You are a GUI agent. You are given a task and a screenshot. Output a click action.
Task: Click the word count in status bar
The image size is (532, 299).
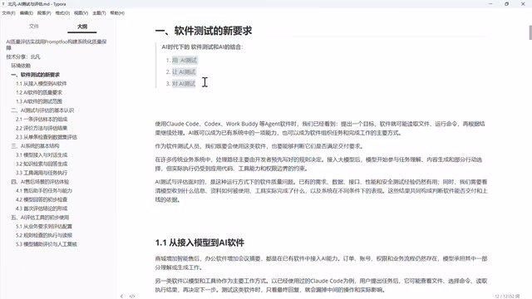pyautogui.click(x=507, y=297)
